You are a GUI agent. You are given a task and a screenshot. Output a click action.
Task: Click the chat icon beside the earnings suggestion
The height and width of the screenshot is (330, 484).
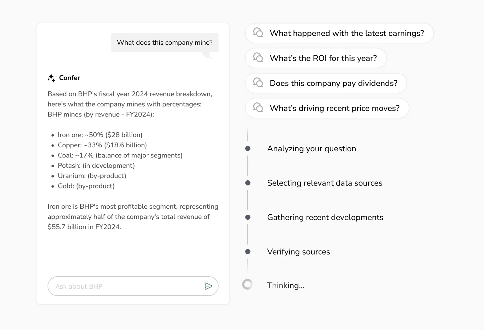258,33
